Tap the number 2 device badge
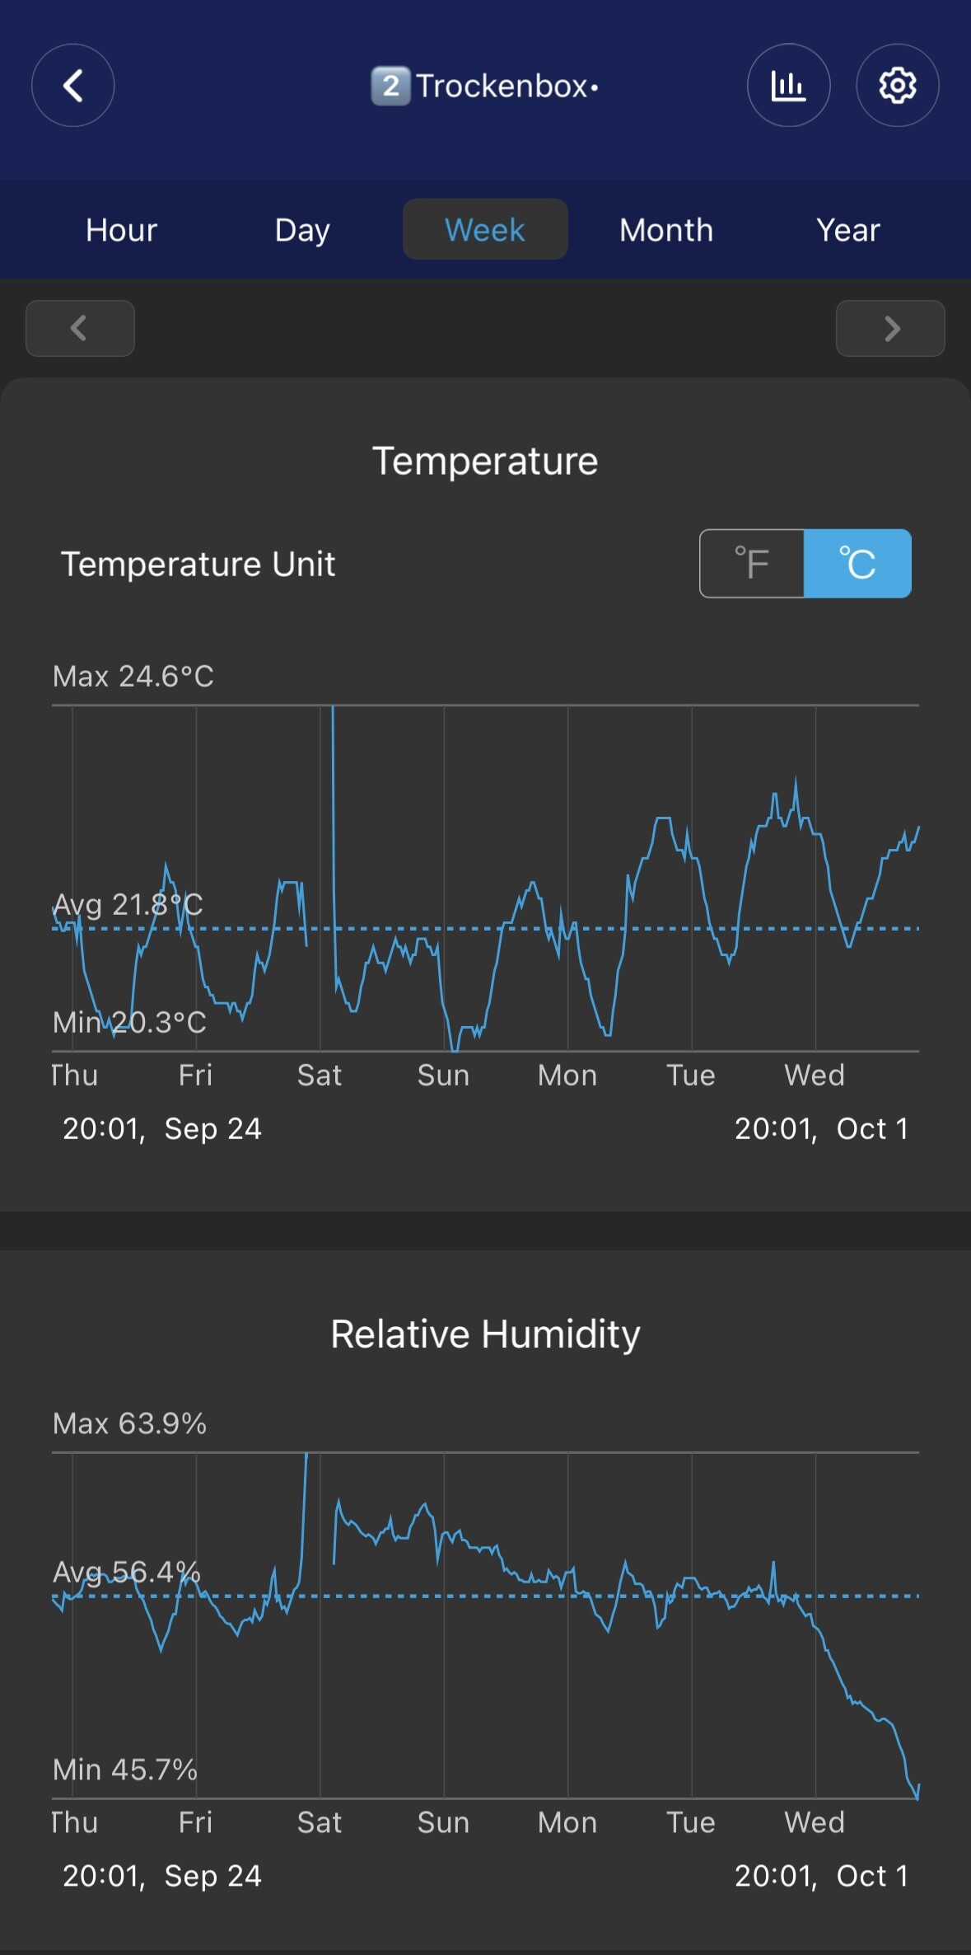 point(390,86)
